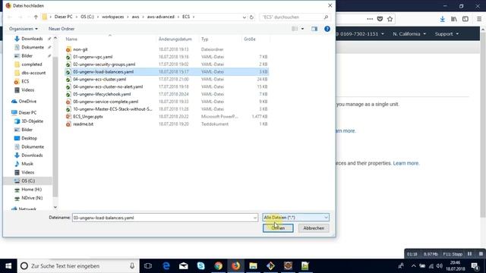
Task: Open Downloads in quick access
Action: tap(32, 39)
